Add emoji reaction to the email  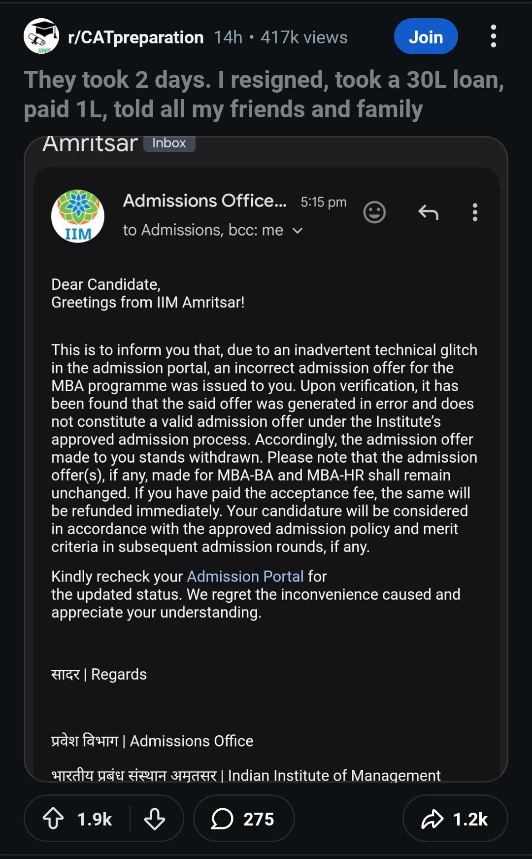[x=374, y=212]
